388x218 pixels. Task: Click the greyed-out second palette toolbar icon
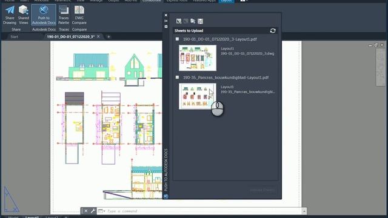click(186, 21)
